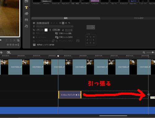Align title to center position in grid
Viewport: 155px width, 118px height.
pos(91,40)
